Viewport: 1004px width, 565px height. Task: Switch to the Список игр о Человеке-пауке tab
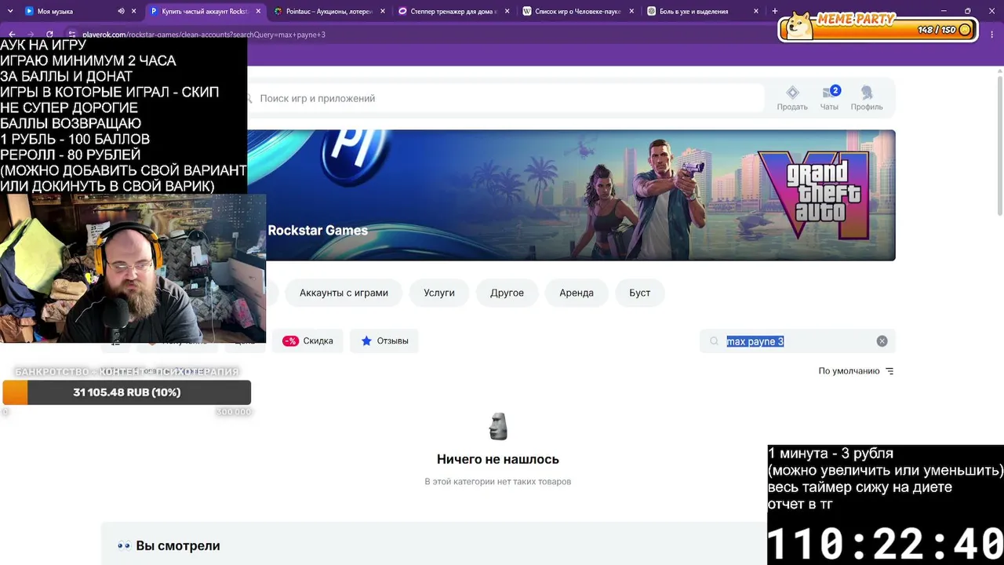point(578,12)
